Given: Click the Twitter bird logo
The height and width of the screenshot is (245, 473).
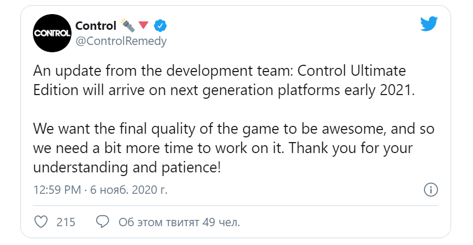Looking at the screenshot, I should pyautogui.click(x=429, y=22).
